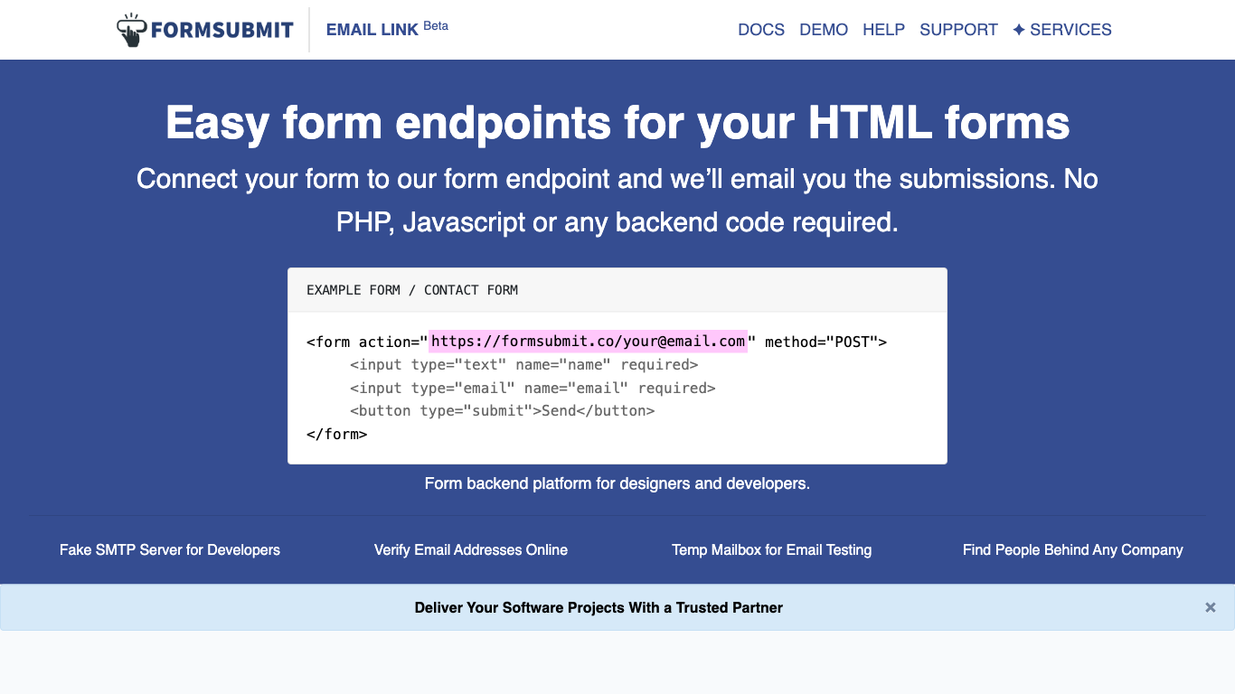1235x694 pixels.
Task: Open the DEMO navigation item
Action: pos(824,30)
